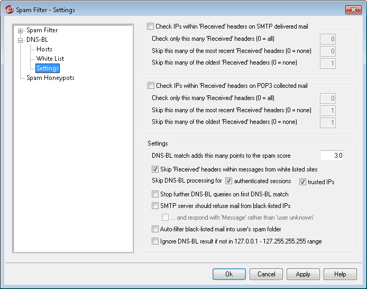367x289 pixels.
Task: Close the Spam Filter settings dialog
Action: tap(353, 10)
